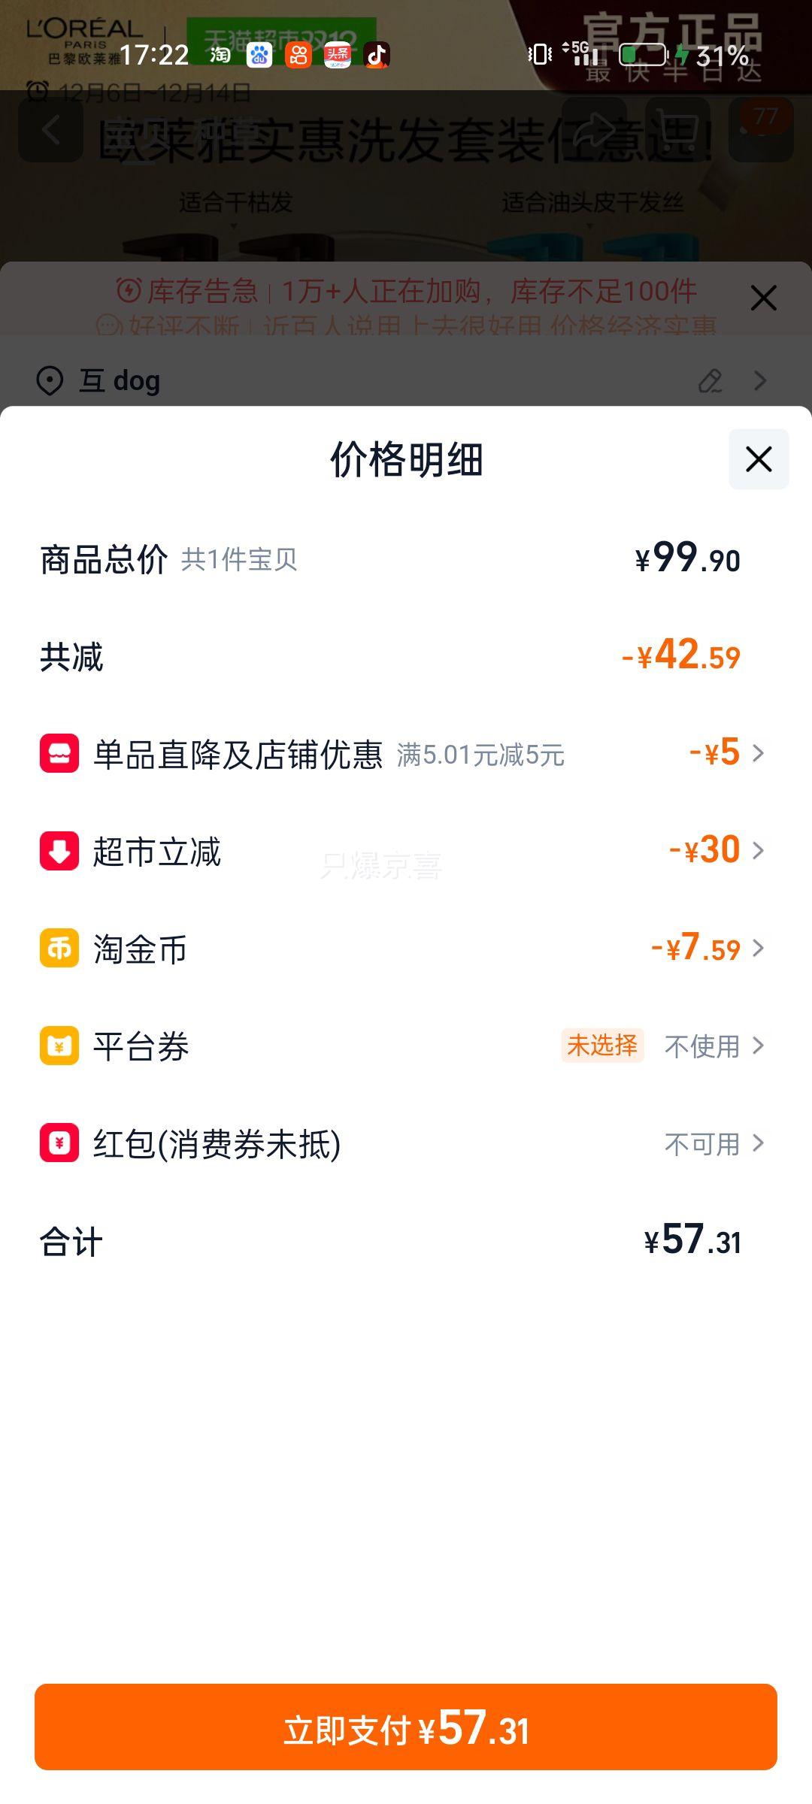
Task: Tap the 淘金币 gold coin icon
Action: point(59,948)
